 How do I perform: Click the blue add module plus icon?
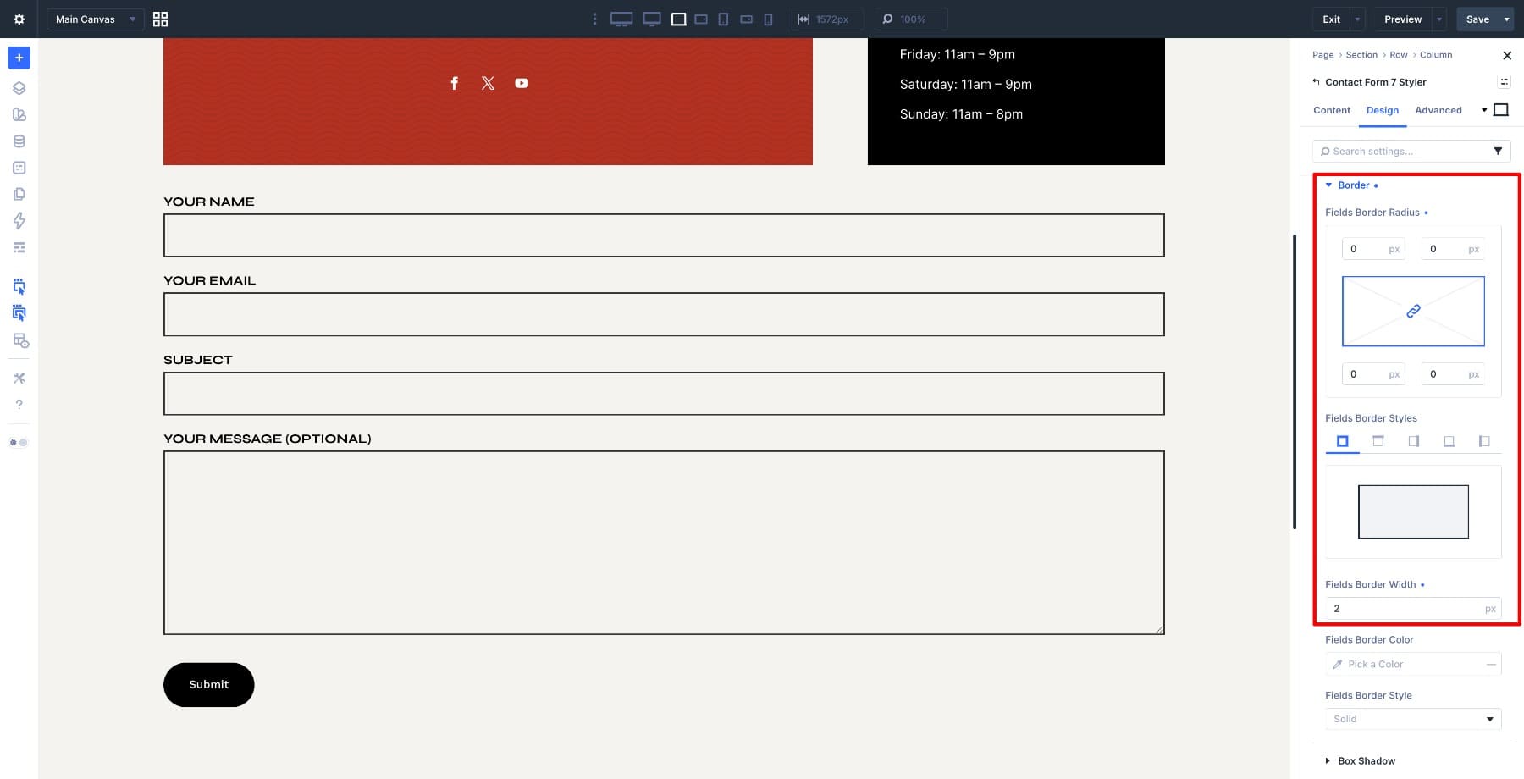(x=19, y=58)
